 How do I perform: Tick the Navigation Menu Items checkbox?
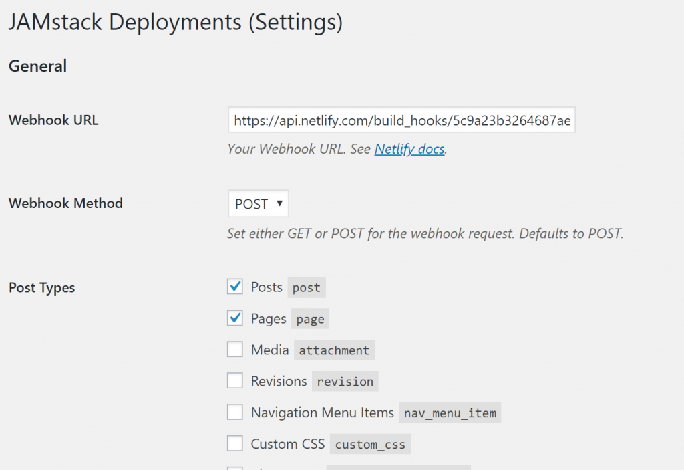235,413
